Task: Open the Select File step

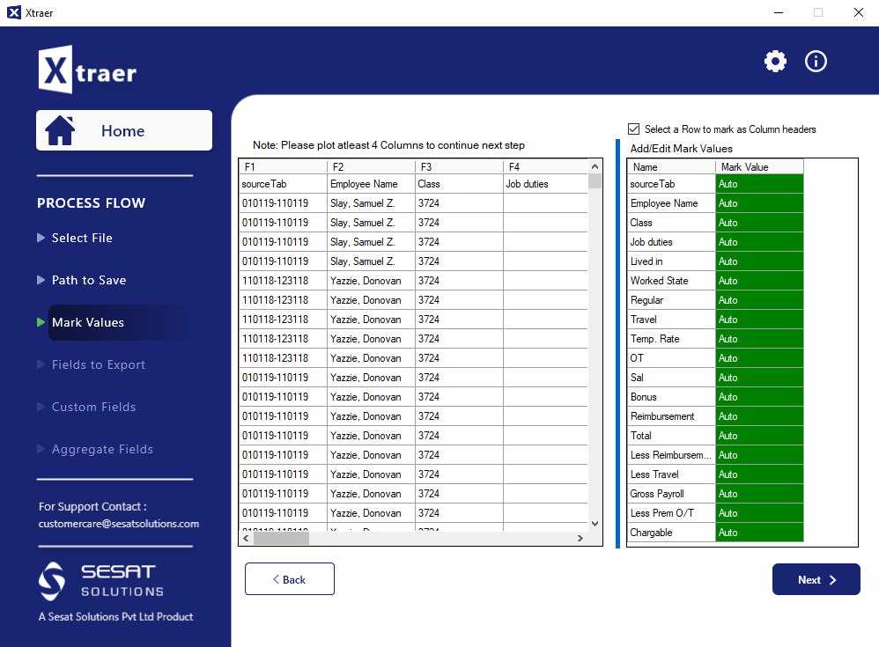Action: (x=82, y=238)
